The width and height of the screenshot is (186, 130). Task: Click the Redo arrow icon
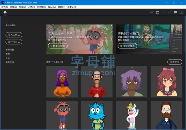169,12
